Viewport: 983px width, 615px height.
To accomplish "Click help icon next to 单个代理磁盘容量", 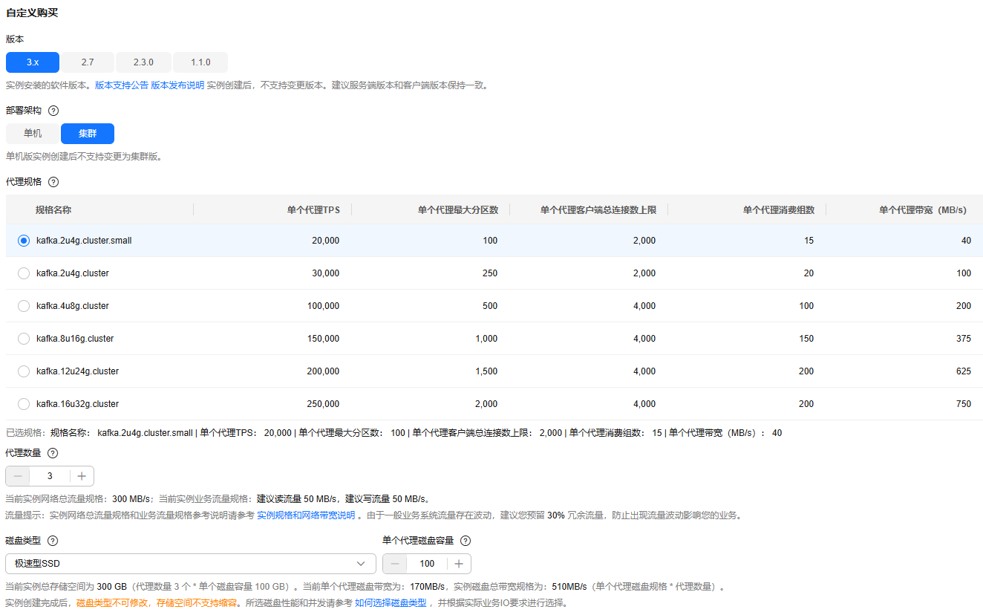I will 466,541.
